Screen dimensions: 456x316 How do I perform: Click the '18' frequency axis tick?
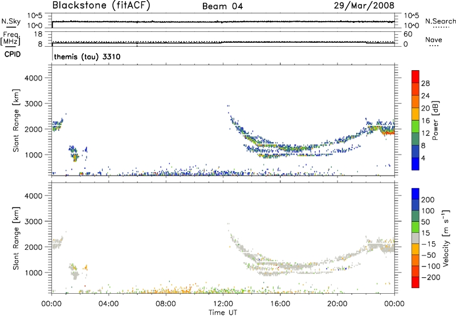[x=38, y=34]
